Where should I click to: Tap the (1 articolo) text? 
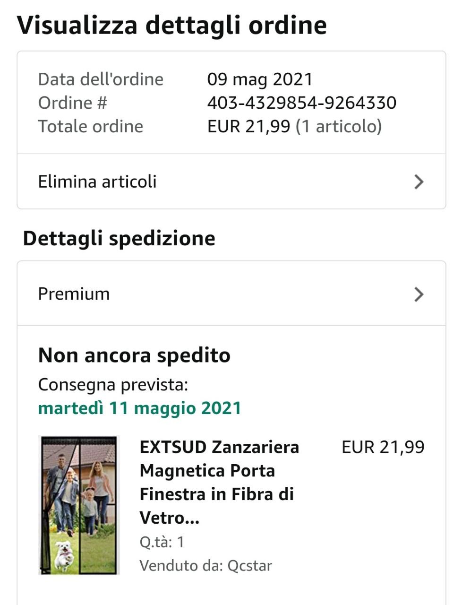coord(338,126)
